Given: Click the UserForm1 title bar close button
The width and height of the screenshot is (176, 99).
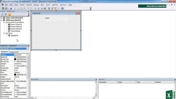Looking at the screenshot, I should click(x=78, y=13).
